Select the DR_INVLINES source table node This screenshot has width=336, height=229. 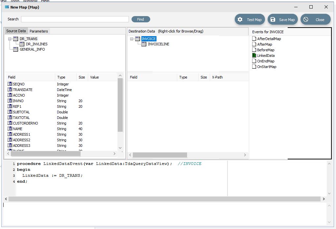[x=36, y=44]
